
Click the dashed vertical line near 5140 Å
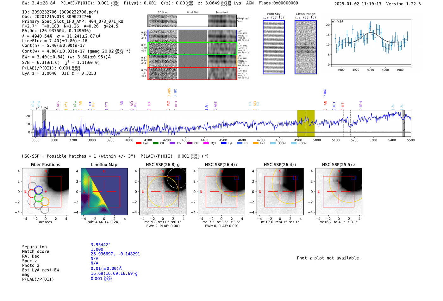(x=344, y=123)
